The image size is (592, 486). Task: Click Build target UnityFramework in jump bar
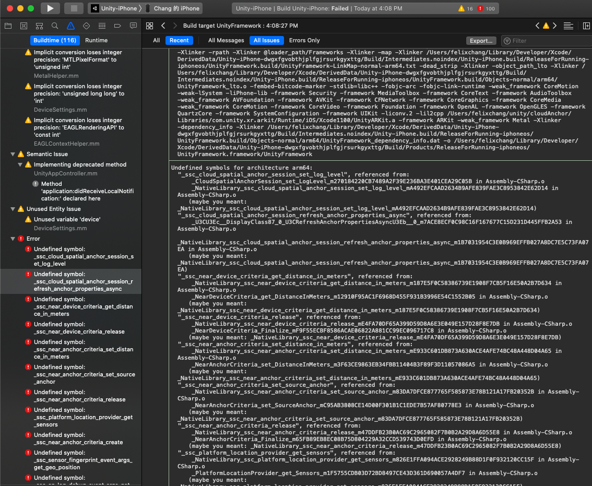click(241, 26)
